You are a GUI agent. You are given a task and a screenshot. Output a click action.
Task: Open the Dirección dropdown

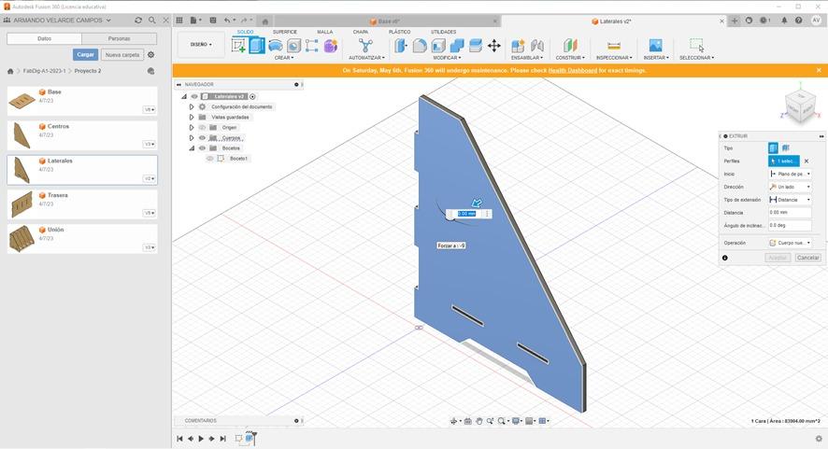pos(790,187)
